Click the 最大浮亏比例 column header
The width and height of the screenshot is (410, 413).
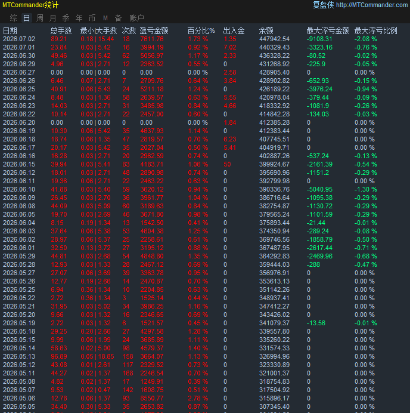click(376, 30)
